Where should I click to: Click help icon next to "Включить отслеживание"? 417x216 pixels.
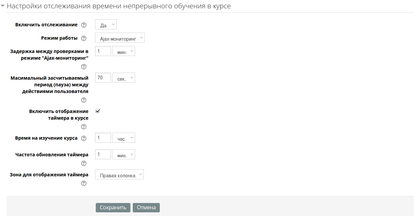(x=84, y=25)
